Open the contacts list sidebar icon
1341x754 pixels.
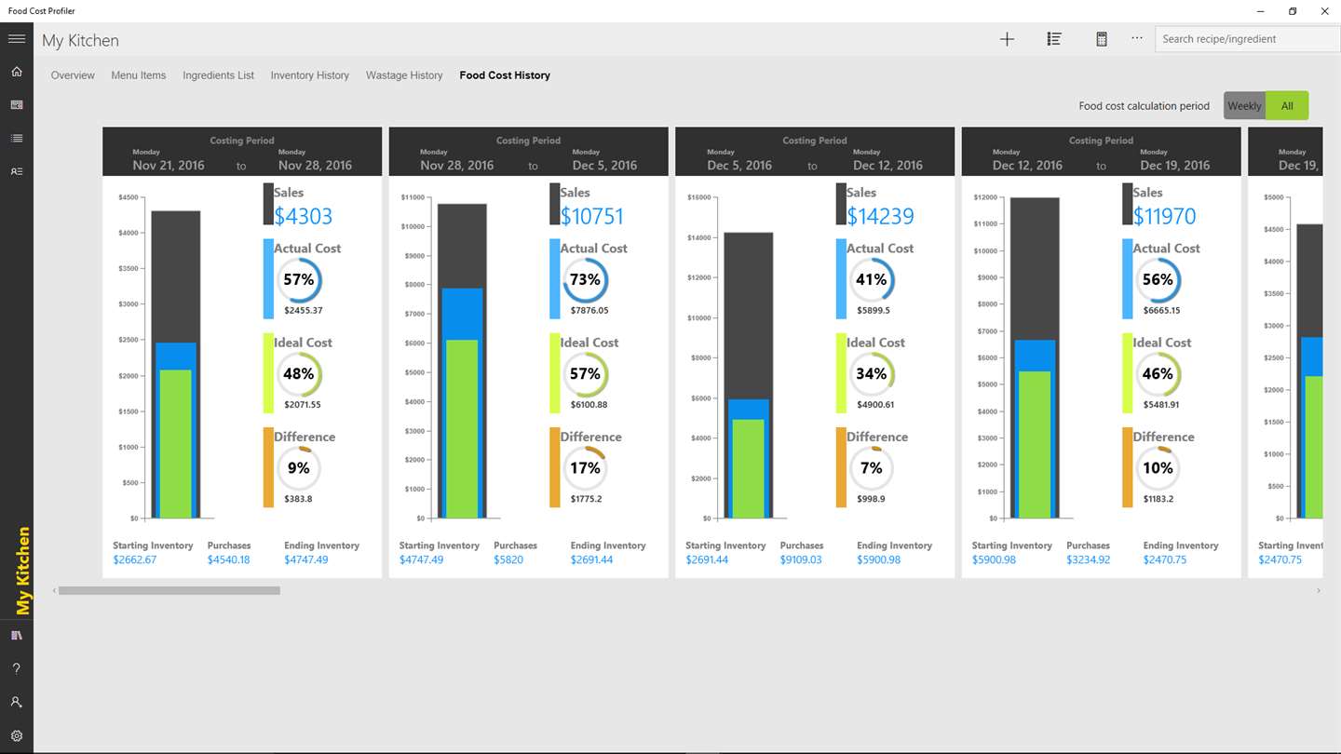(x=17, y=172)
